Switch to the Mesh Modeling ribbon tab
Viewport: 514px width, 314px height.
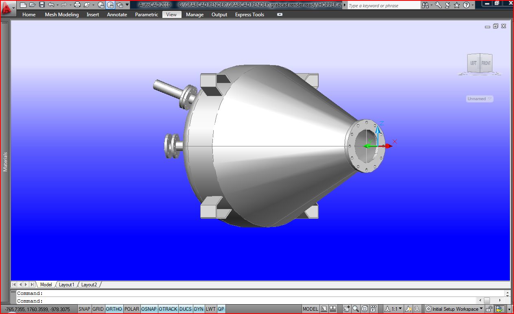click(61, 15)
